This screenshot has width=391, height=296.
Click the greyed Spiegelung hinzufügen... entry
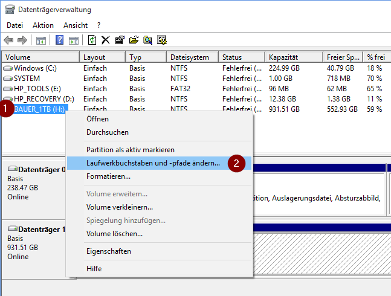pos(160,220)
